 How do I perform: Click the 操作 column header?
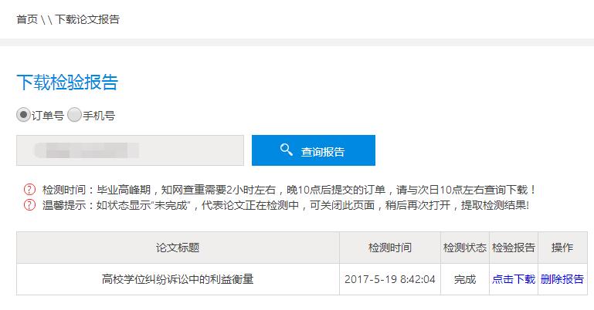[562, 248]
